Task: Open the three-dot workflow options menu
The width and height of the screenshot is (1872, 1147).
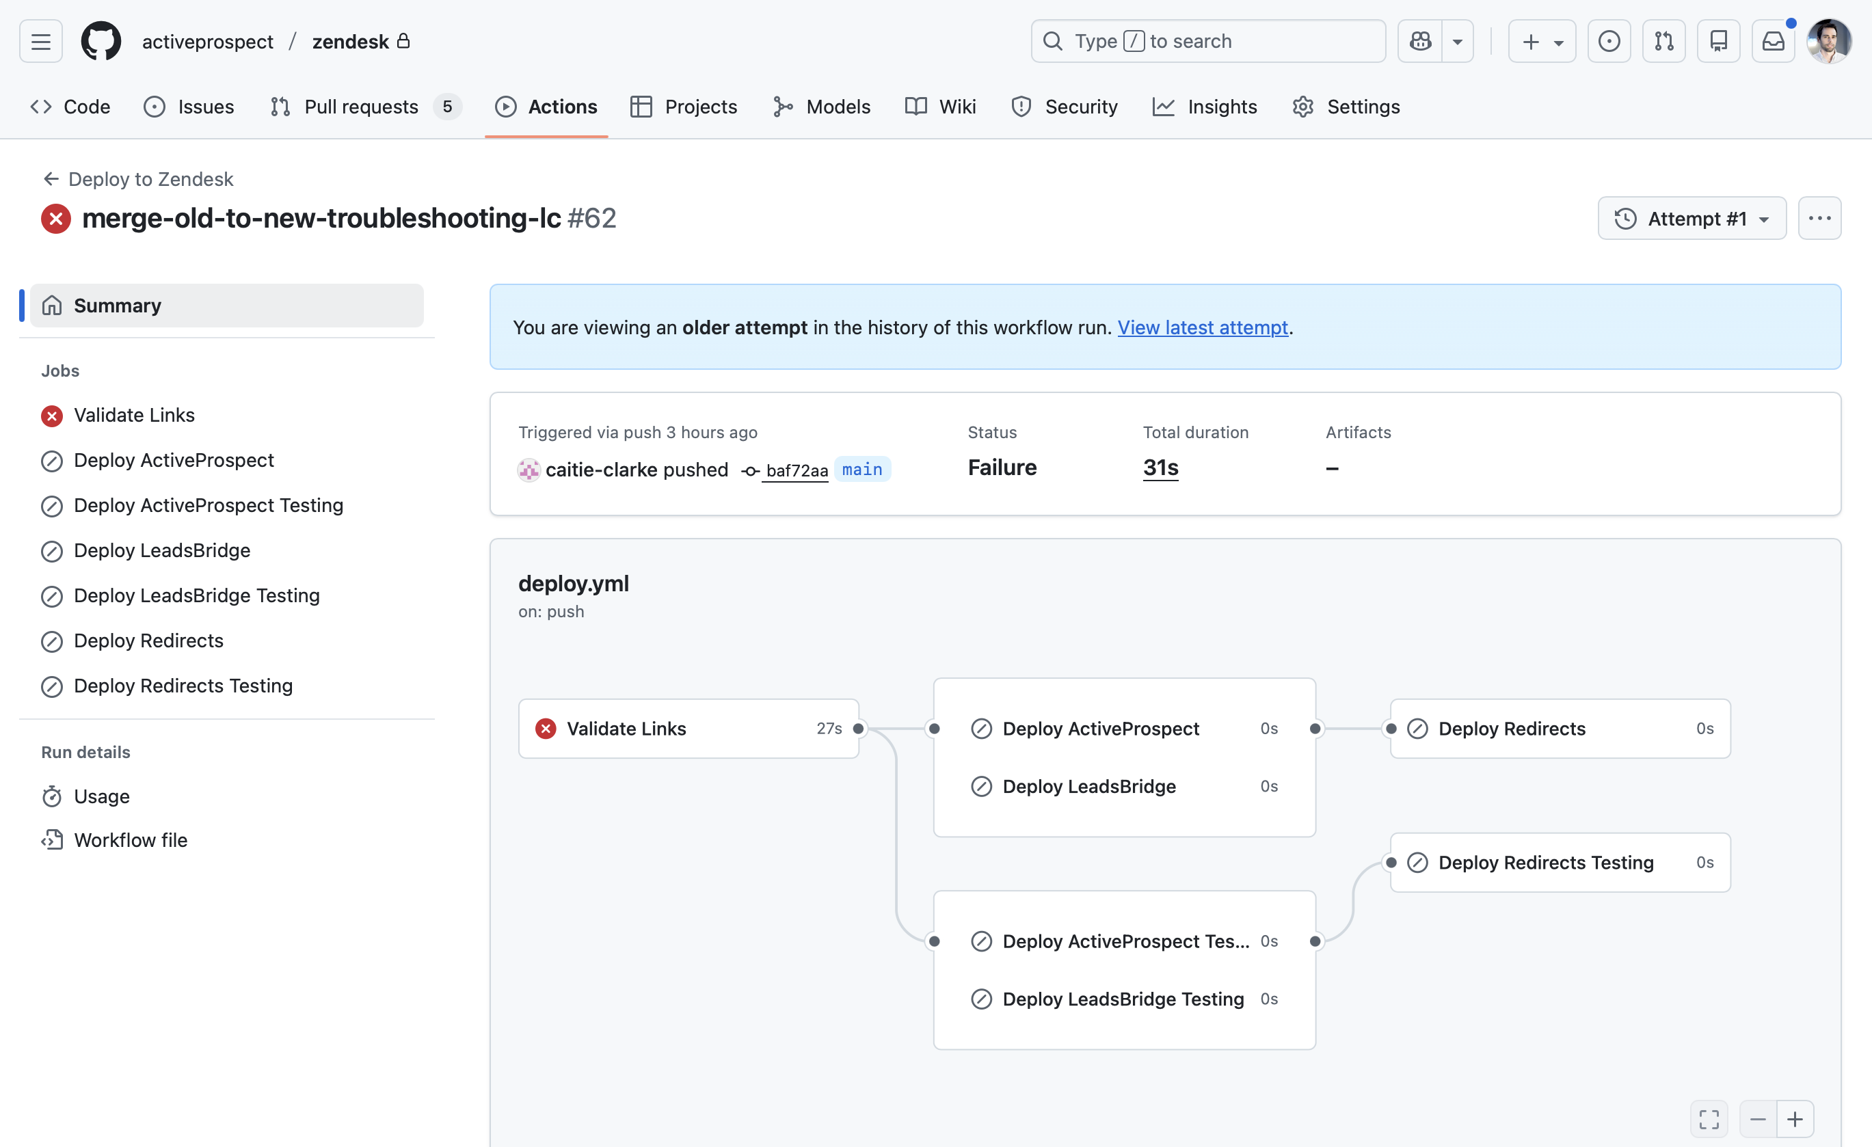Action: point(1819,219)
